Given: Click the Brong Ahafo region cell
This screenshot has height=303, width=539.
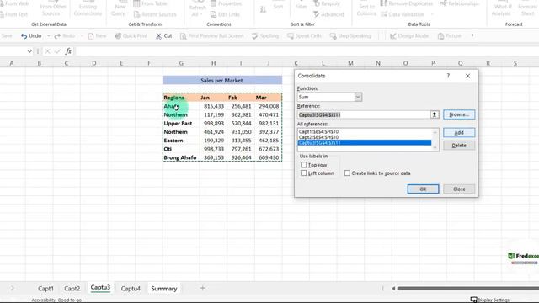Looking at the screenshot, I should click(x=180, y=157).
